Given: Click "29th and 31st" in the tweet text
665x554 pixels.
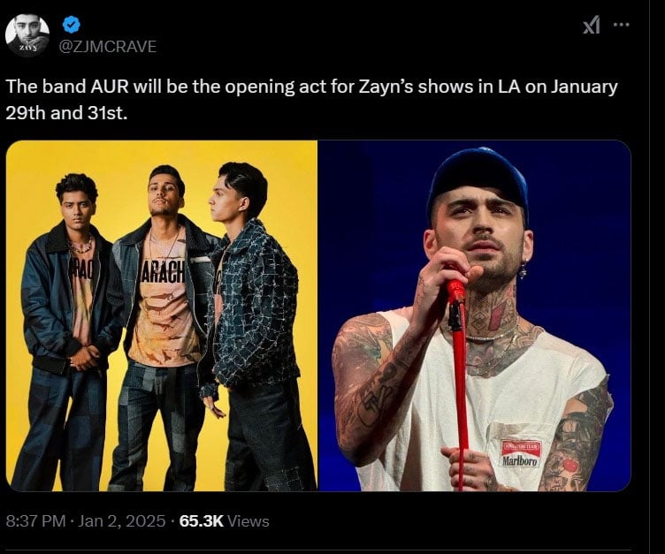Looking at the screenshot, I should coord(66,115).
